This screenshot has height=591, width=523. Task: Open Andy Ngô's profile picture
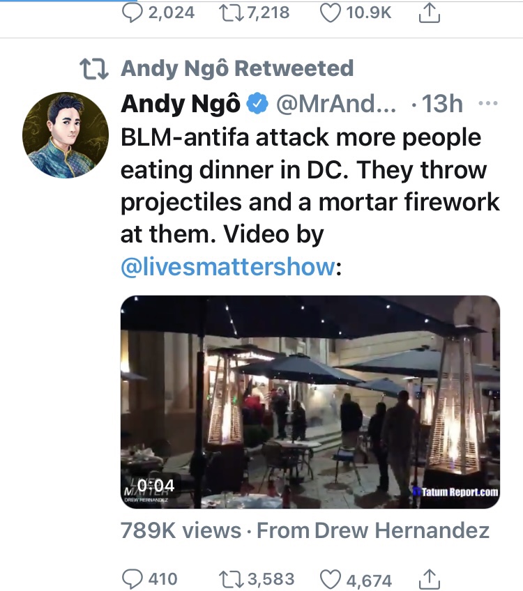tap(66, 135)
